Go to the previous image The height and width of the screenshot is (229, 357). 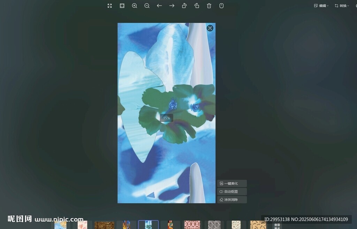159,6
